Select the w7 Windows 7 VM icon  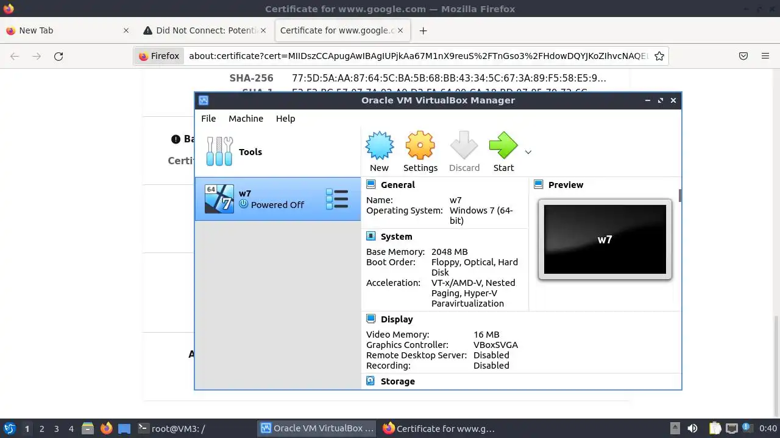tap(219, 199)
